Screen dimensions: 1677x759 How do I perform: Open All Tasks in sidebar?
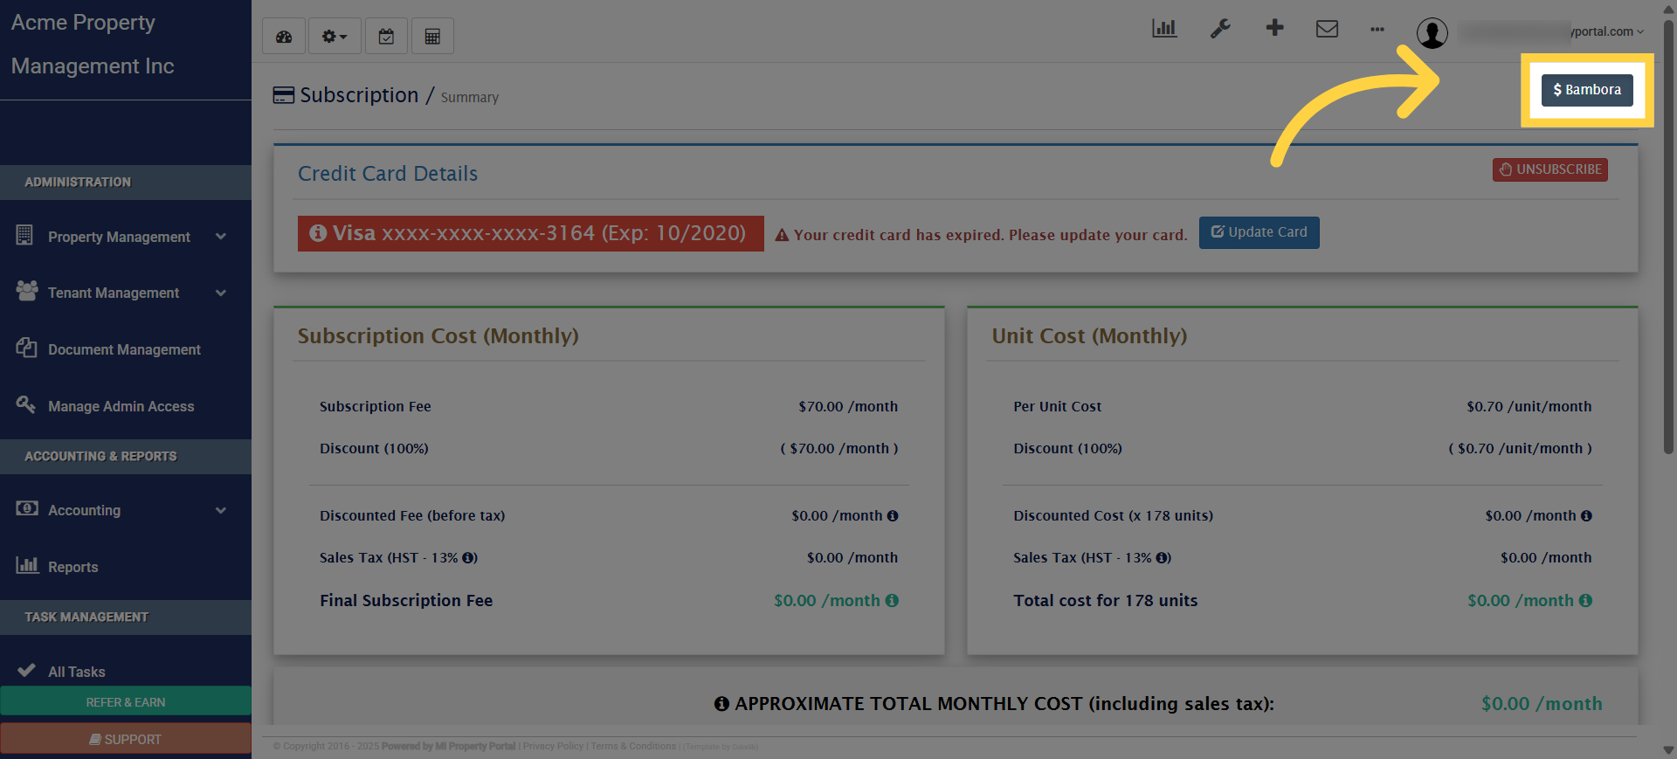coord(77,672)
